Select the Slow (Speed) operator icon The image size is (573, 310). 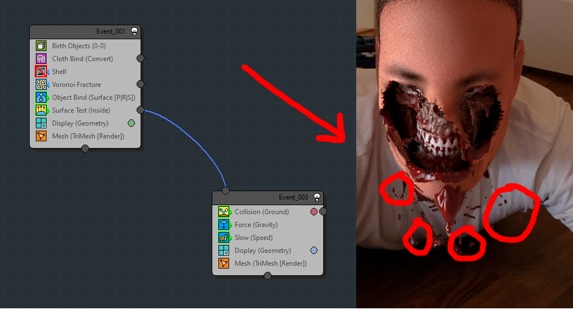(223, 238)
